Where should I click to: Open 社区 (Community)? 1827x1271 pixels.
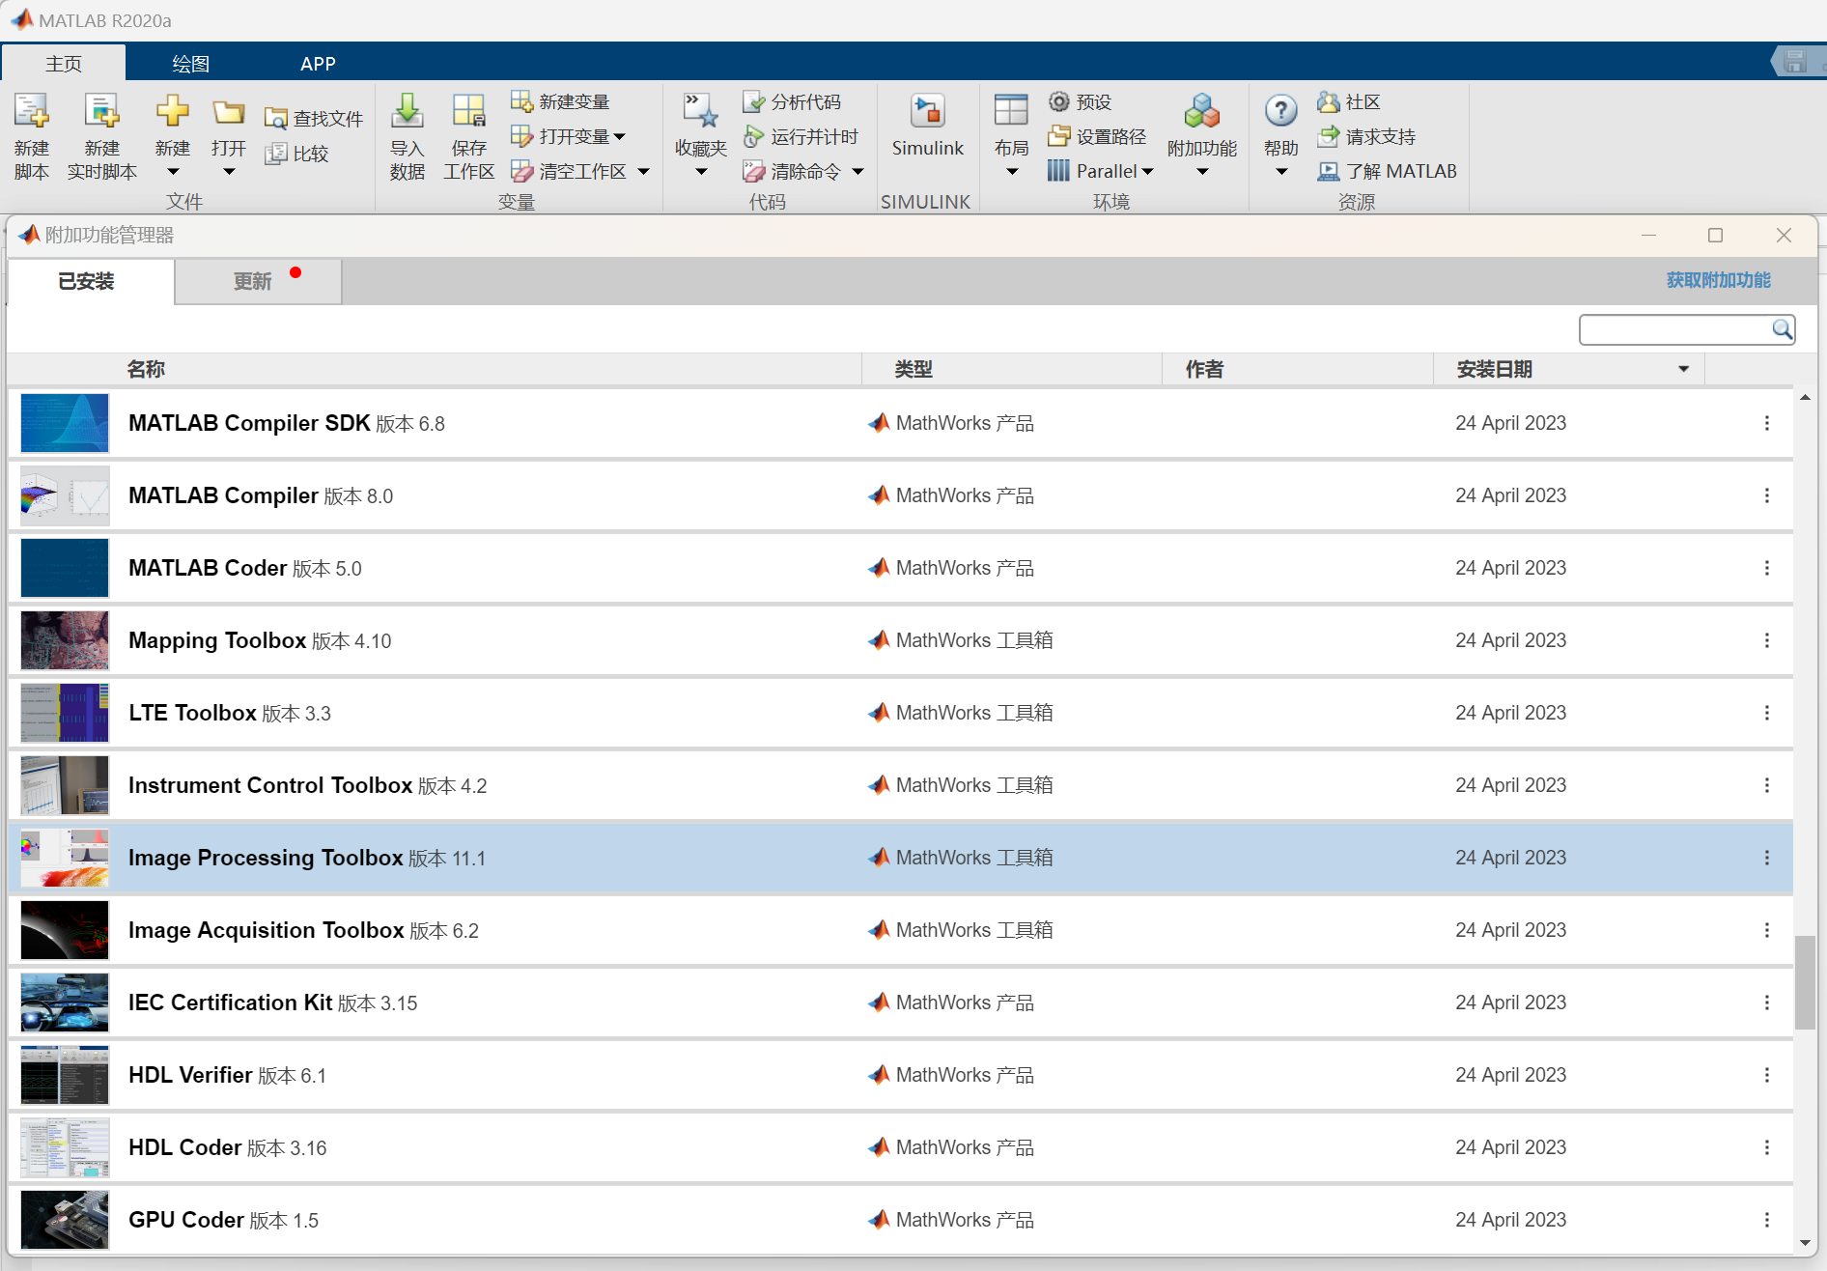pos(1349,101)
